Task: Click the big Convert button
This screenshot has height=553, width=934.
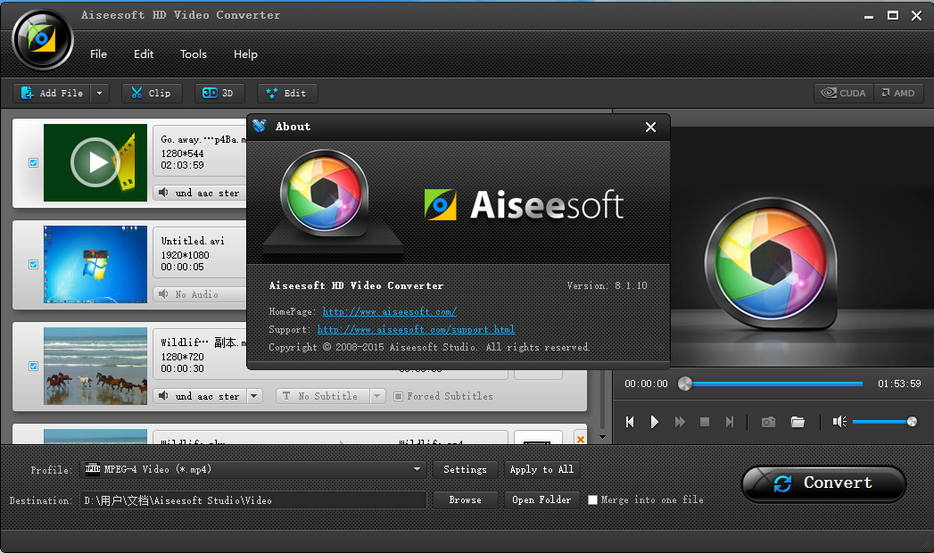Action: 822,483
